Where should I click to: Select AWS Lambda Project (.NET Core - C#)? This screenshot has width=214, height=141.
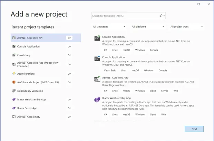(x=46, y=82)
